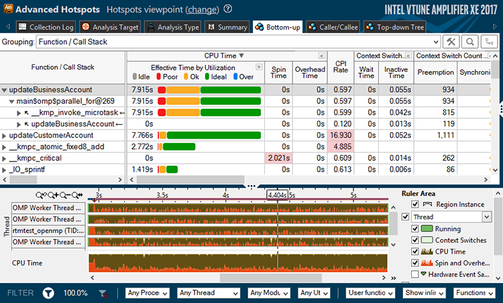Click the Hardware Event Sample marker icon
The image size is (503, 303).
424,274
